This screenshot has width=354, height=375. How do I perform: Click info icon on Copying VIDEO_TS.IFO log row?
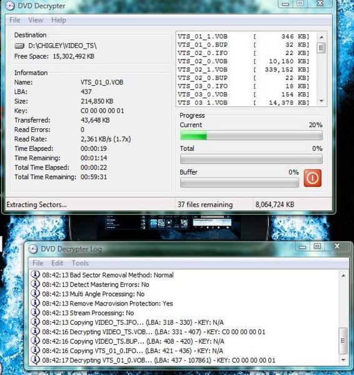click(36, 322)
